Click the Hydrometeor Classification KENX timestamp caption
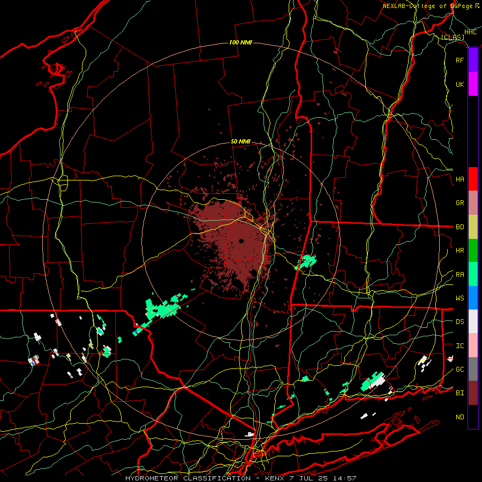Image resolution: width=482 pixels, height=482 pixels. coord(240,478)
